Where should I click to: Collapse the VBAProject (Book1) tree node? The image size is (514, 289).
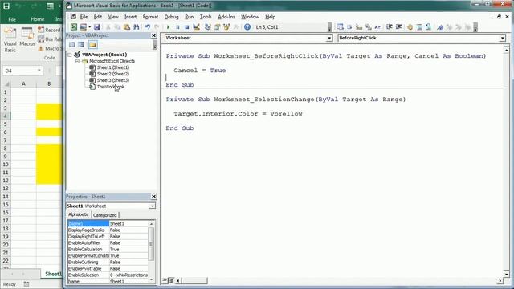pyautogui.click(x=70, y=55)
